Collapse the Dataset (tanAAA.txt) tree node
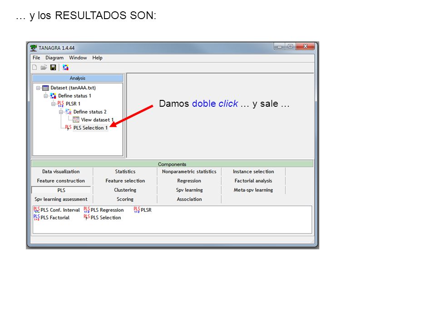Screen dimensions: 436x327 click(38, 88)
